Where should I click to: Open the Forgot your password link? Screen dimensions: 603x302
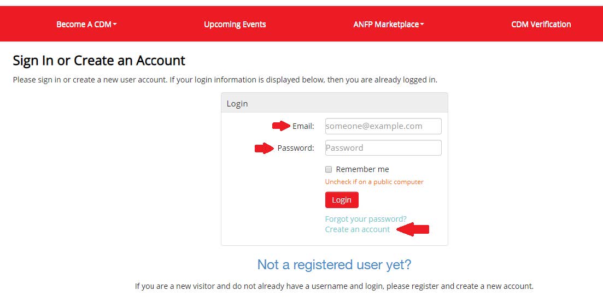click(366, 219)
